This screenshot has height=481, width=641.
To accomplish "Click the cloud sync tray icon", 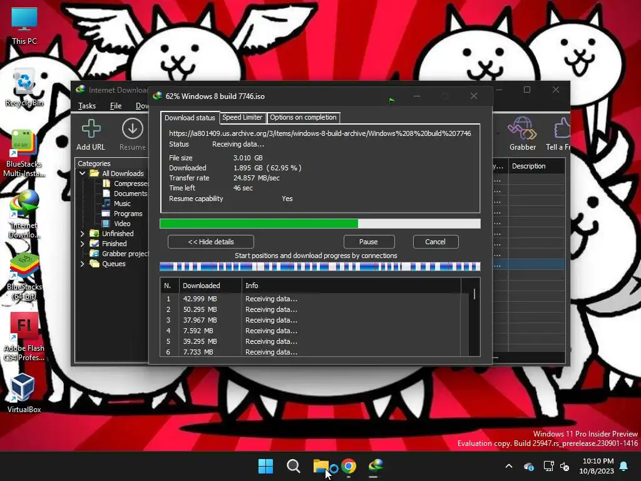I will (528, 466).
